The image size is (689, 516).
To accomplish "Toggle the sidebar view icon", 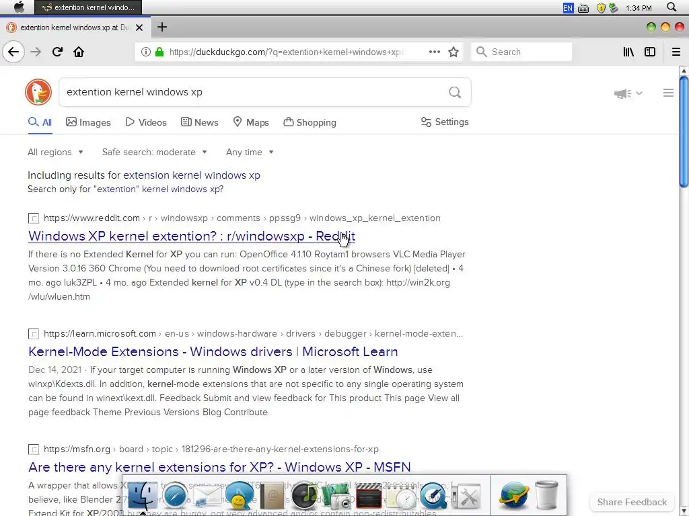I will (x=650, y=52).
